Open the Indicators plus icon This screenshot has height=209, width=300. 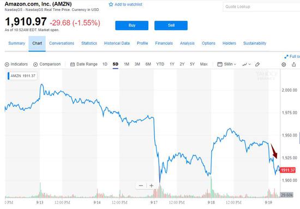7,64
